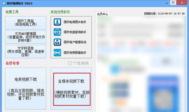Click the 免费工具 section heading
189x112 pixels.
click(x=12, y=12)
